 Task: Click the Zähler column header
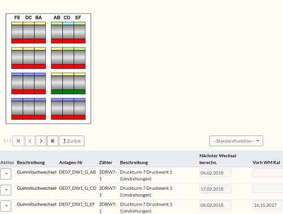[106, 163]
